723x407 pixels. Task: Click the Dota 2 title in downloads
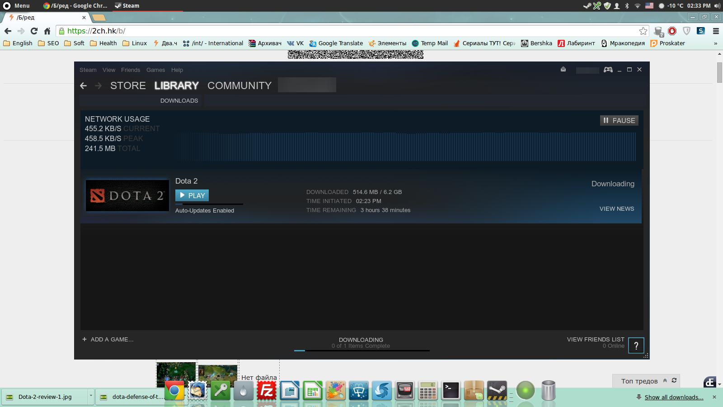[x=186, y=181]
